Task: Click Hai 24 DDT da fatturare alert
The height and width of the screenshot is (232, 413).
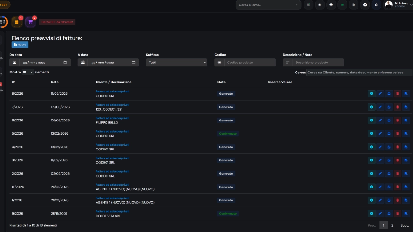Action: coord(57,22)
